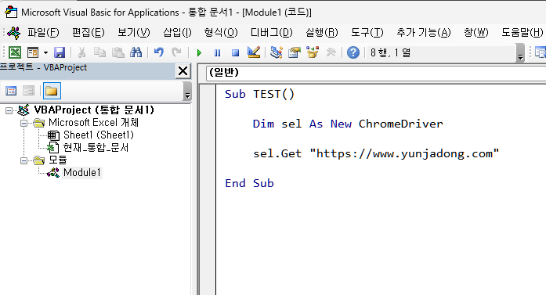Open the 파일(F) menu

click(x=43, y=32)
